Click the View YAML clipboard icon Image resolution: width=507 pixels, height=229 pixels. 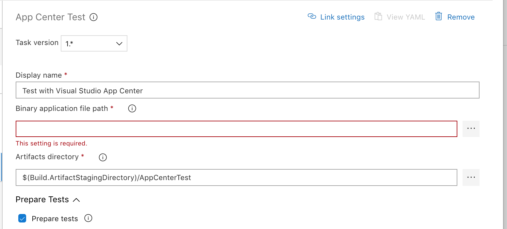[x=378, y=17]
